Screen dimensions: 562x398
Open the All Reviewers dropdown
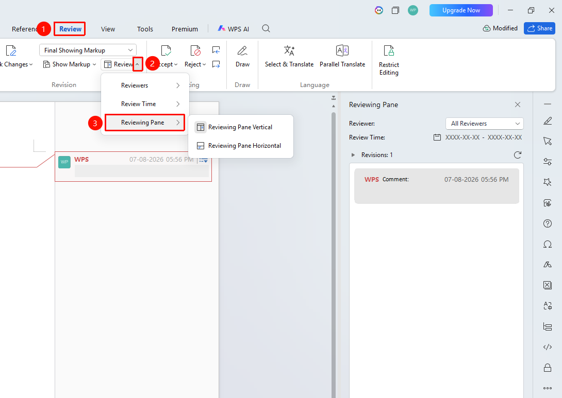(485, 124)
